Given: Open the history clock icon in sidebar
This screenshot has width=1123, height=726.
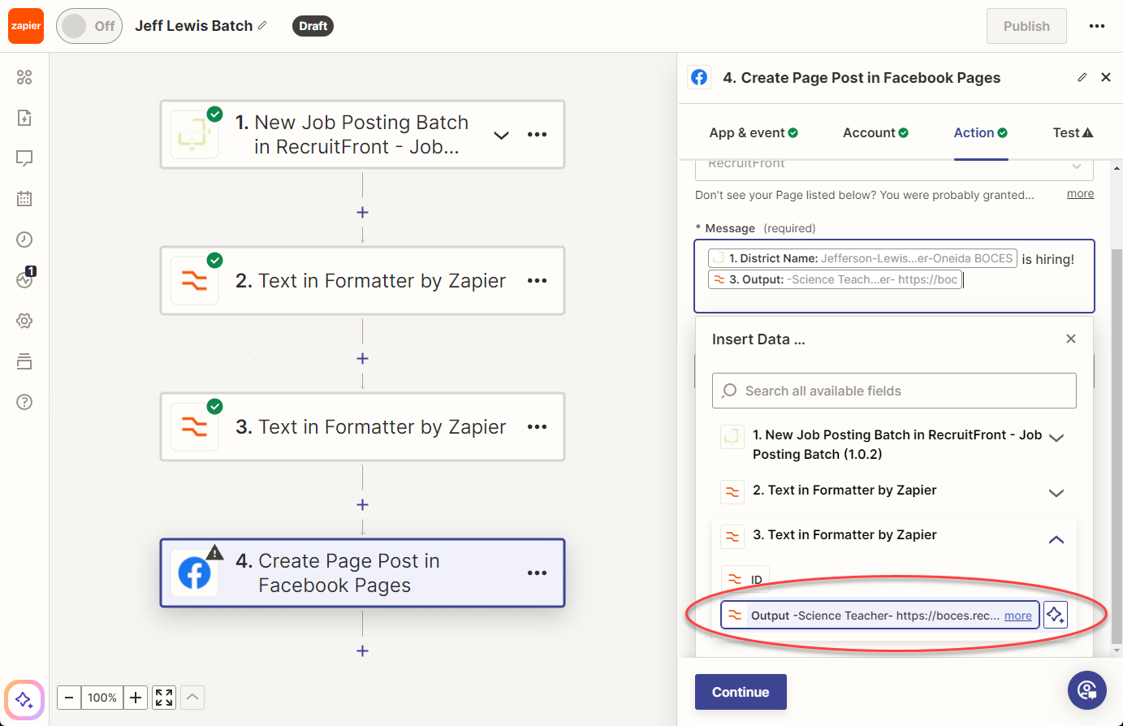Looking at the screenshot, I should tap(24, 240).
